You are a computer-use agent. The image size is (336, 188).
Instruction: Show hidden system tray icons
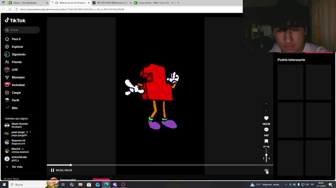286,185
